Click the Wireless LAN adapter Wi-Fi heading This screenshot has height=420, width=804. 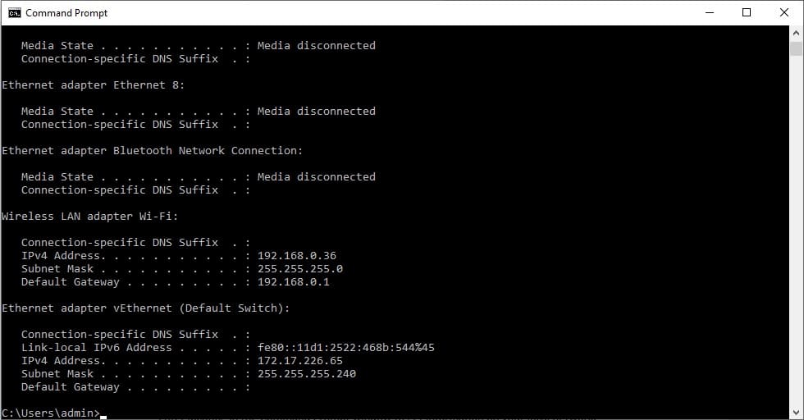tap(89, 216)
